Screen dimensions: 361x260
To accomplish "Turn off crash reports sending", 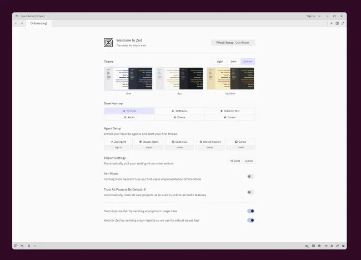I will pyautogui.click(x=250, y=221).
